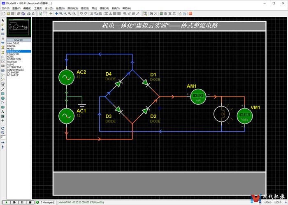The height and width of the screenshot is (205, 288).
Task: Click the Step simulation button
Action: 14,202
